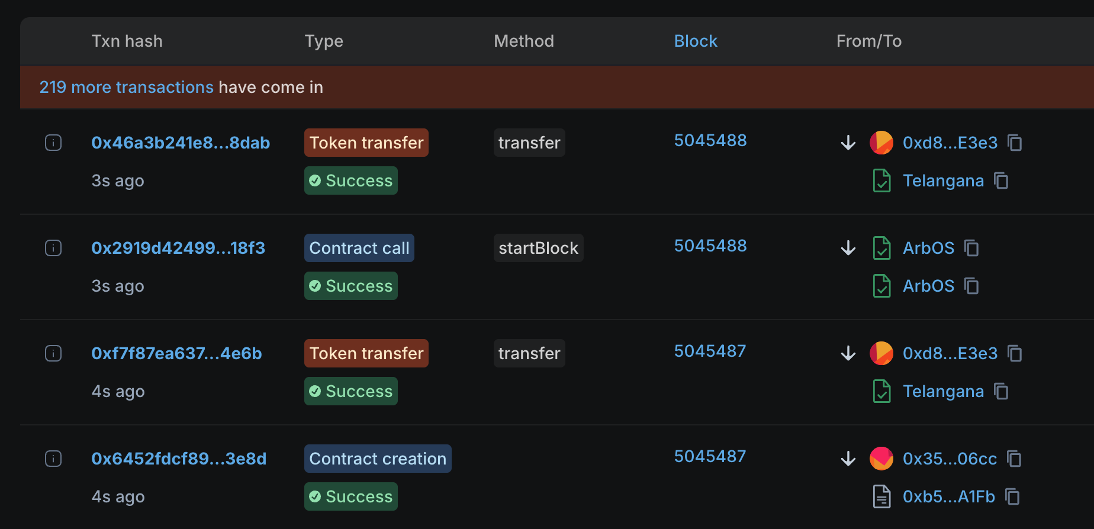The width and height of the screenshot is (1094, 529).
Task: Sort transactions by the Block column
Action: coord(696,41)
